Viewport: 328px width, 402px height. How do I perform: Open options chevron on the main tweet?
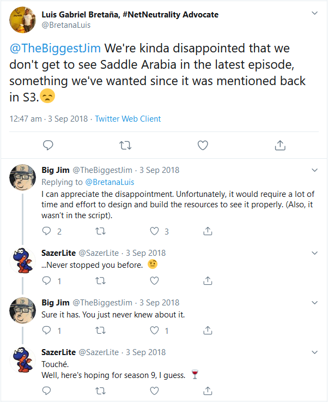point(314,13)
